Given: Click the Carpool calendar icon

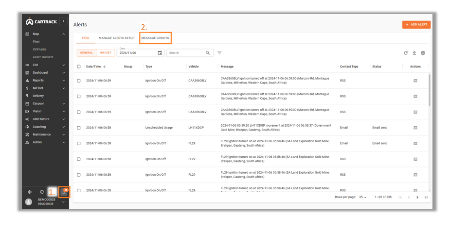Looking at the screenshot, I should tap(27, 103).
